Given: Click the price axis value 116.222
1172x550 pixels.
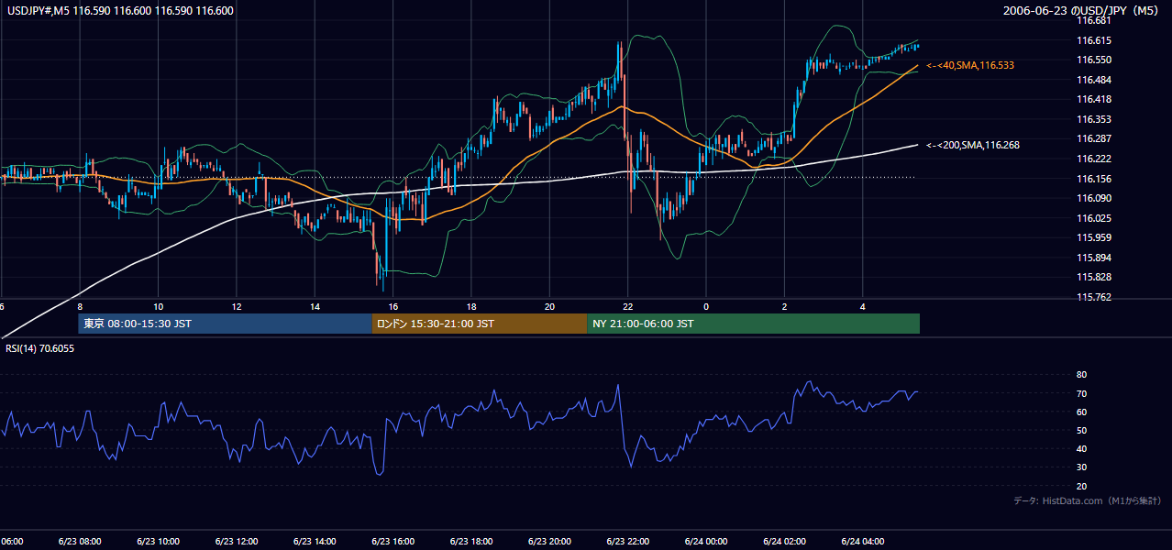Looking at the screenshot, I should 1093,159.
